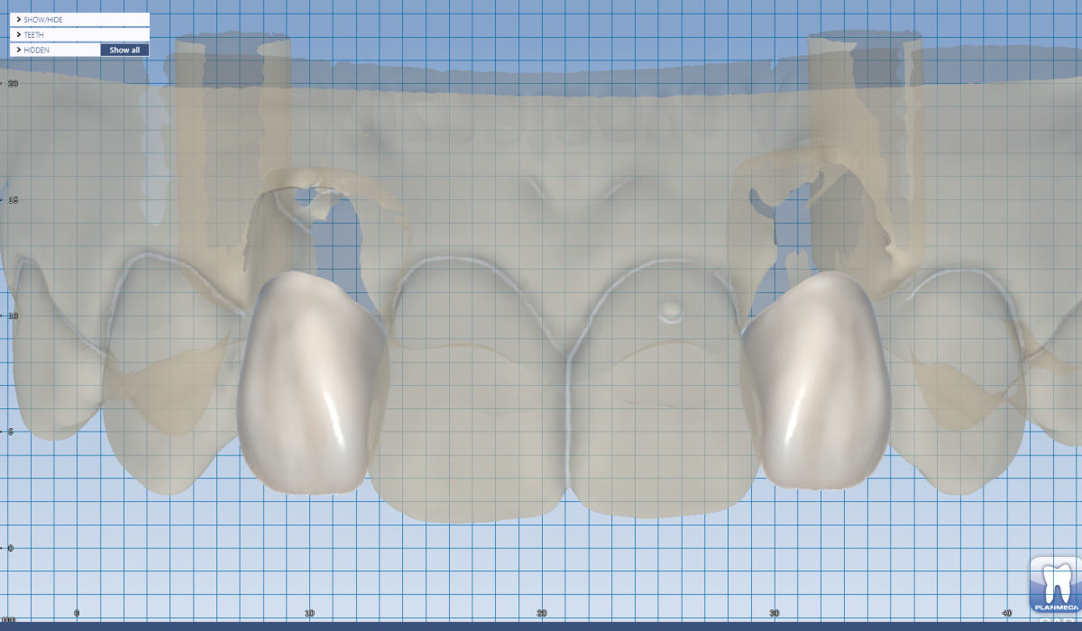Expand the HIDDEN list
Screen dimensions: 1082x631
point(55,50)
